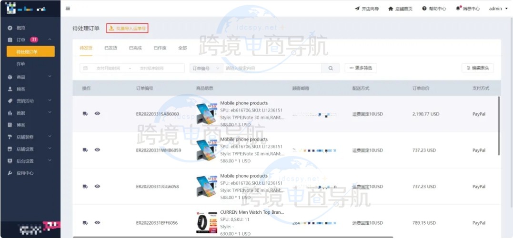Screen dimensions: 513x239
Task: Open 消息中心 message center
Action: 468,9
